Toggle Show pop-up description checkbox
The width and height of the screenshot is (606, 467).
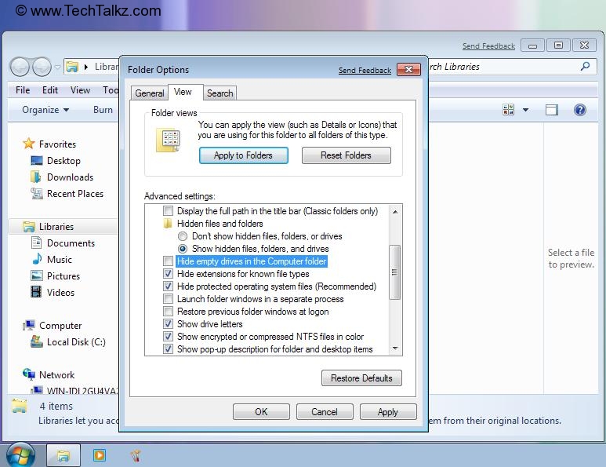(x=168, y=349)
